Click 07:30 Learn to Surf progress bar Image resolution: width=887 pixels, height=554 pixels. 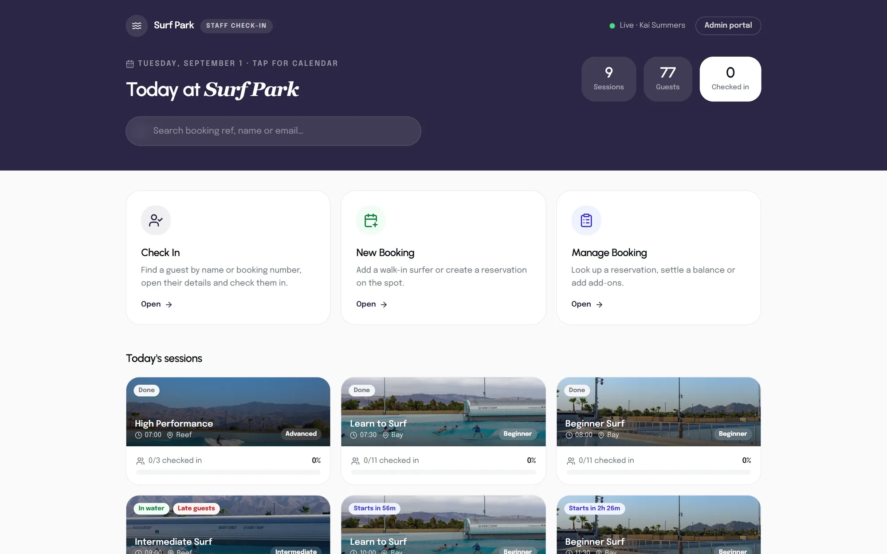tap(443, 472)
